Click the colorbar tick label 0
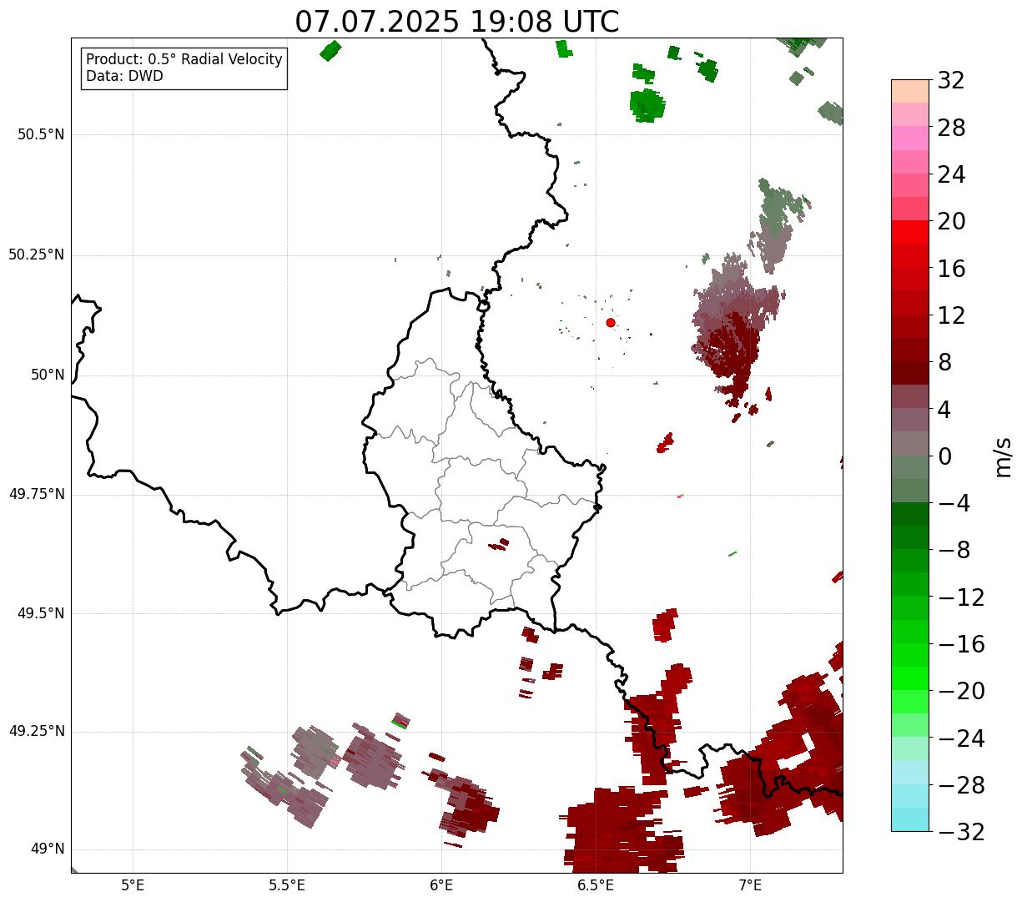Image resolution: width=1022 pixels, height=902 pixels. point(944,456)
